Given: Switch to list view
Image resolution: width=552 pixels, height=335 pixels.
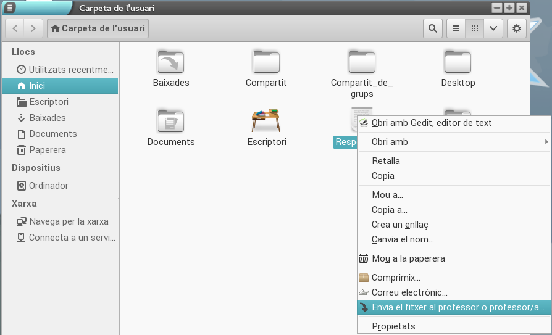Looking at the screenshot, I should pos(456,28).
